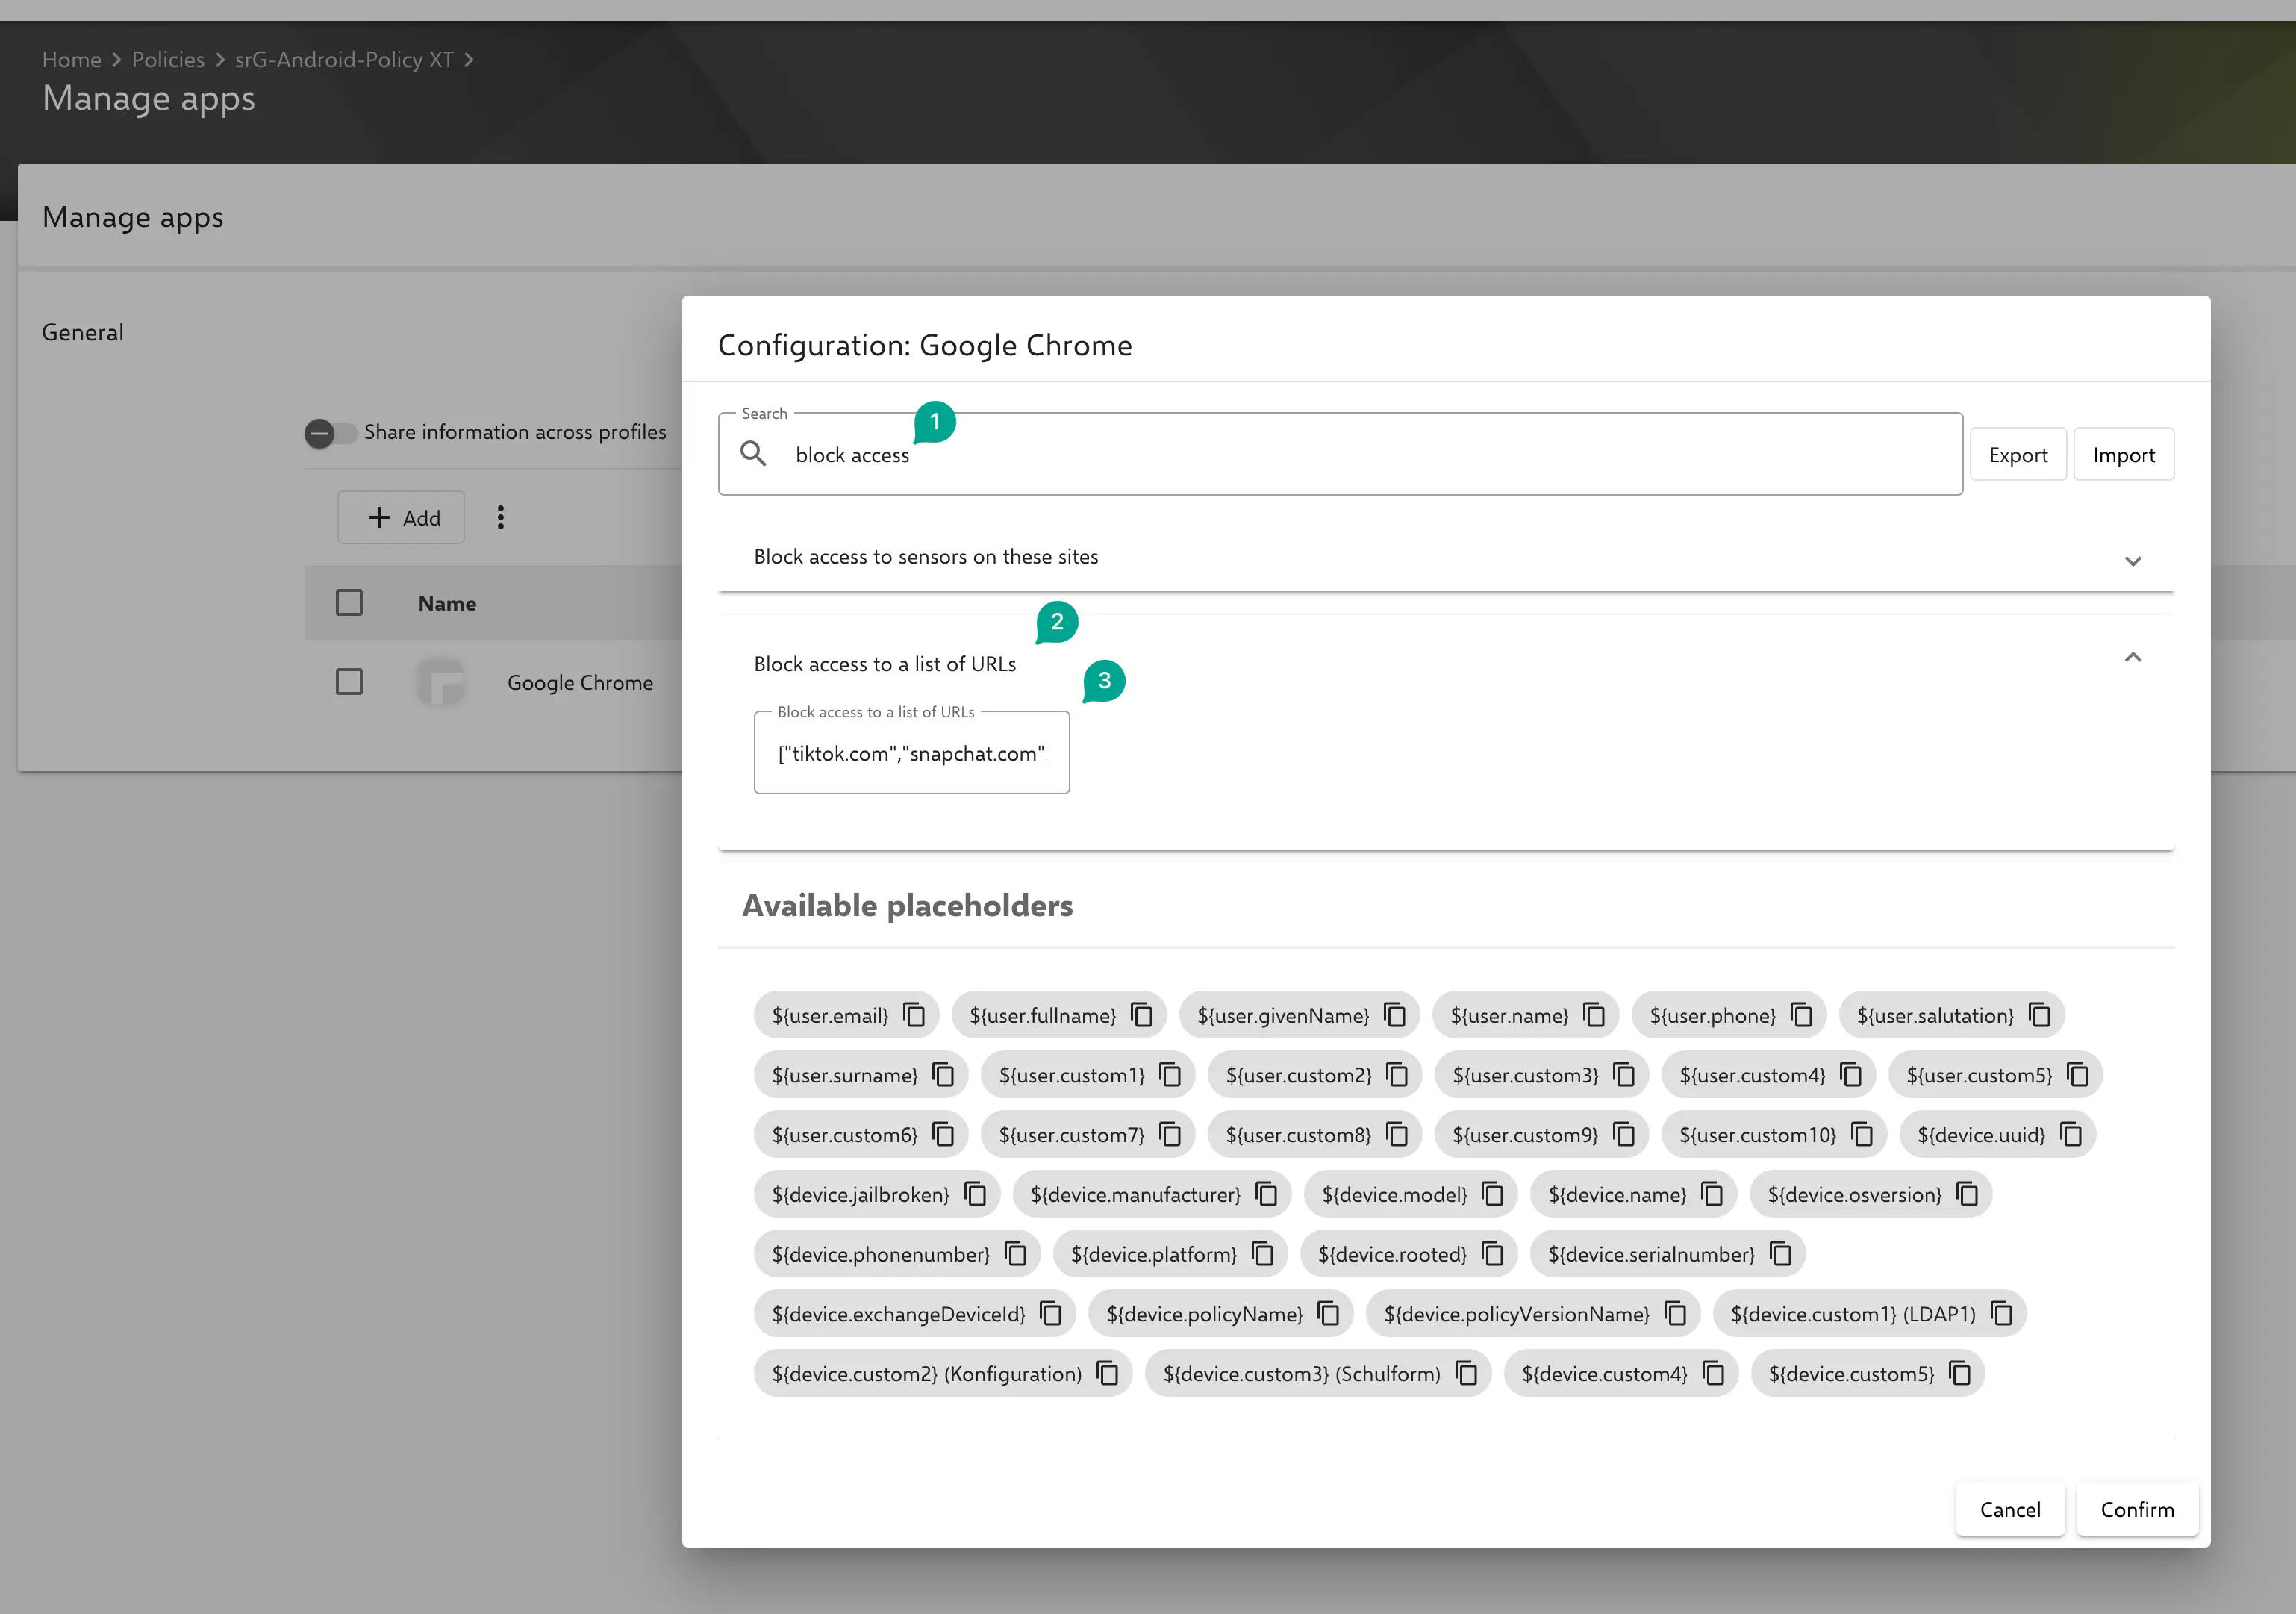Toggle Share information across profiles switch

(330, 433)
